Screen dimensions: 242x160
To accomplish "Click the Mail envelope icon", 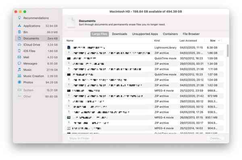I will [x=19, y=57].
